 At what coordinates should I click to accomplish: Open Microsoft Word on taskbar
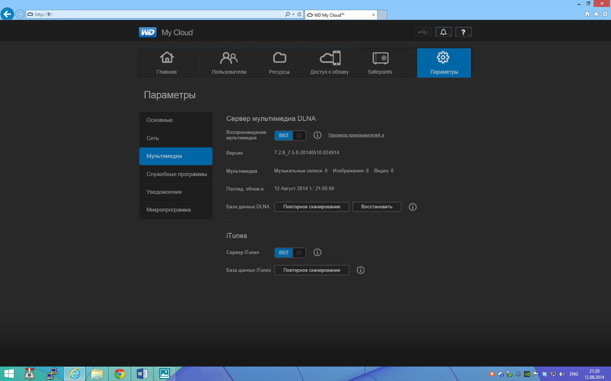click(142, 374)
